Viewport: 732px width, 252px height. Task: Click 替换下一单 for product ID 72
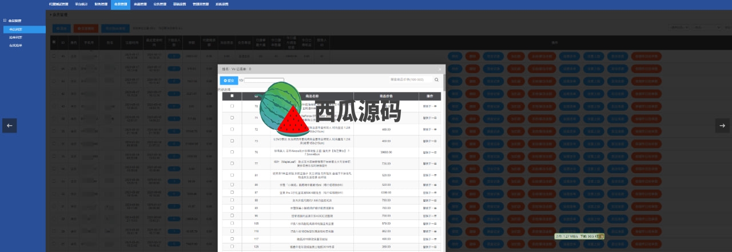[x=429, y=130]
